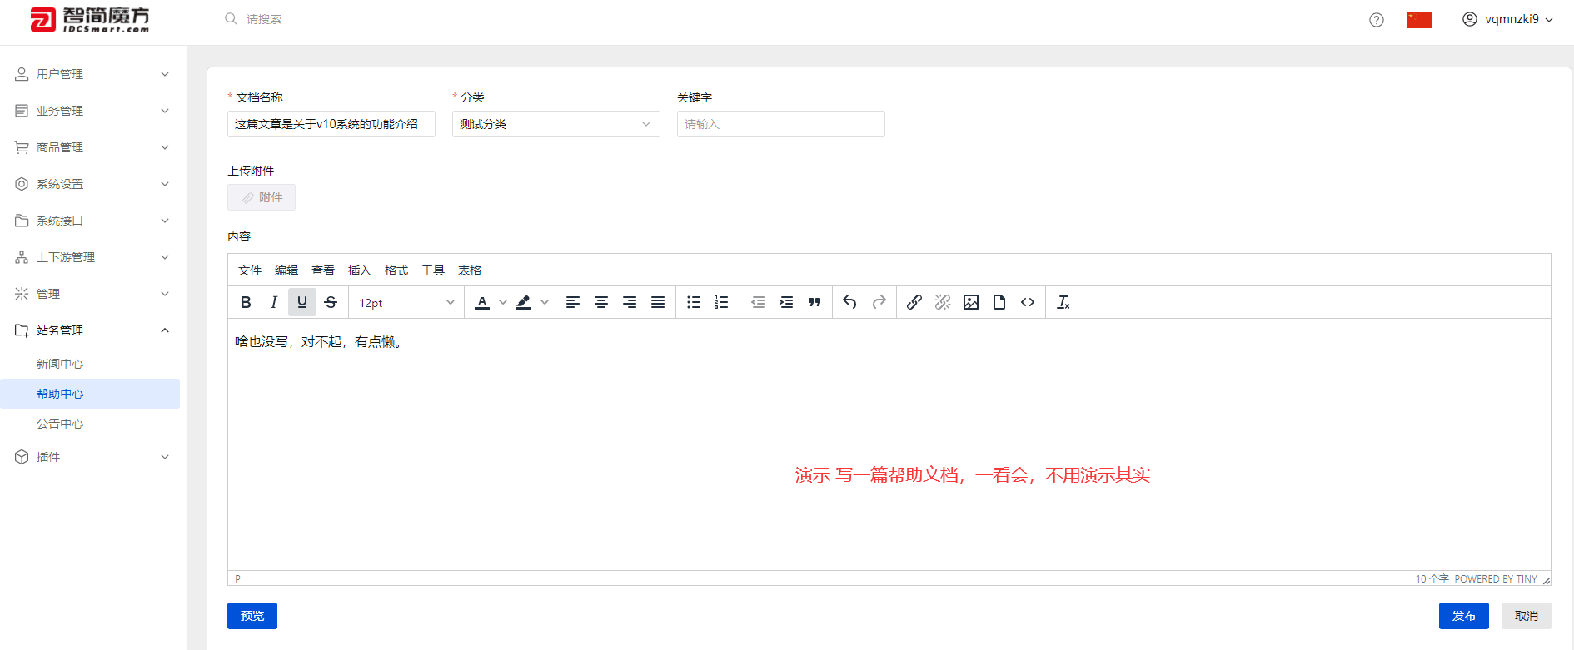Switch language via Chinese flag icon
The width and height of the screenshot is (1574, 650).
[x=1419, y=20]
